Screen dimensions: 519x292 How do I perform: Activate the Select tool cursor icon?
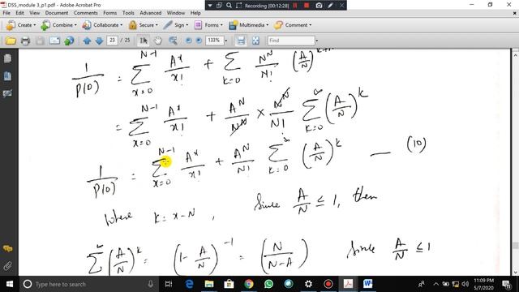(x=144, y=41)
